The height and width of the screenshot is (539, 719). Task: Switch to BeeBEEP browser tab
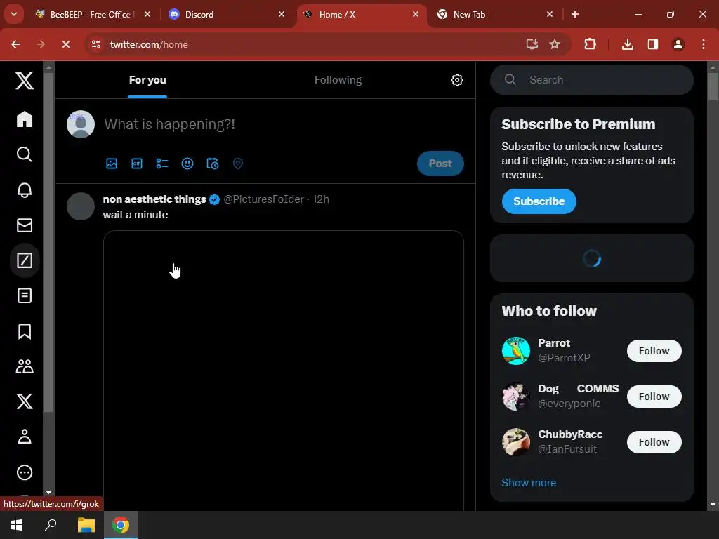tap(92, 15)
